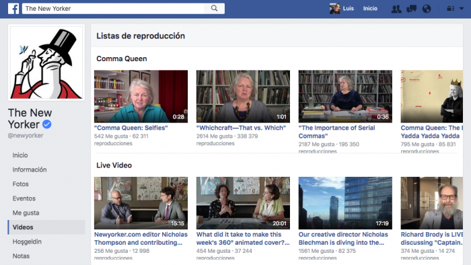This screenshot has width=471, height=265.
Task: Select Inicio in the page sidebar
Action: coord(20,155)
